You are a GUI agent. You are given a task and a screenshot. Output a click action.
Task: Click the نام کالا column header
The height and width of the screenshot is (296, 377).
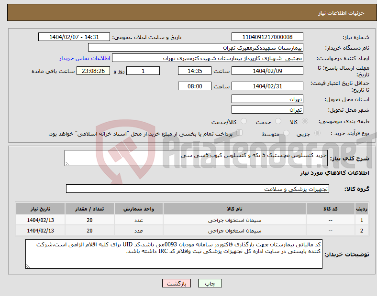(x=234, y=209)
